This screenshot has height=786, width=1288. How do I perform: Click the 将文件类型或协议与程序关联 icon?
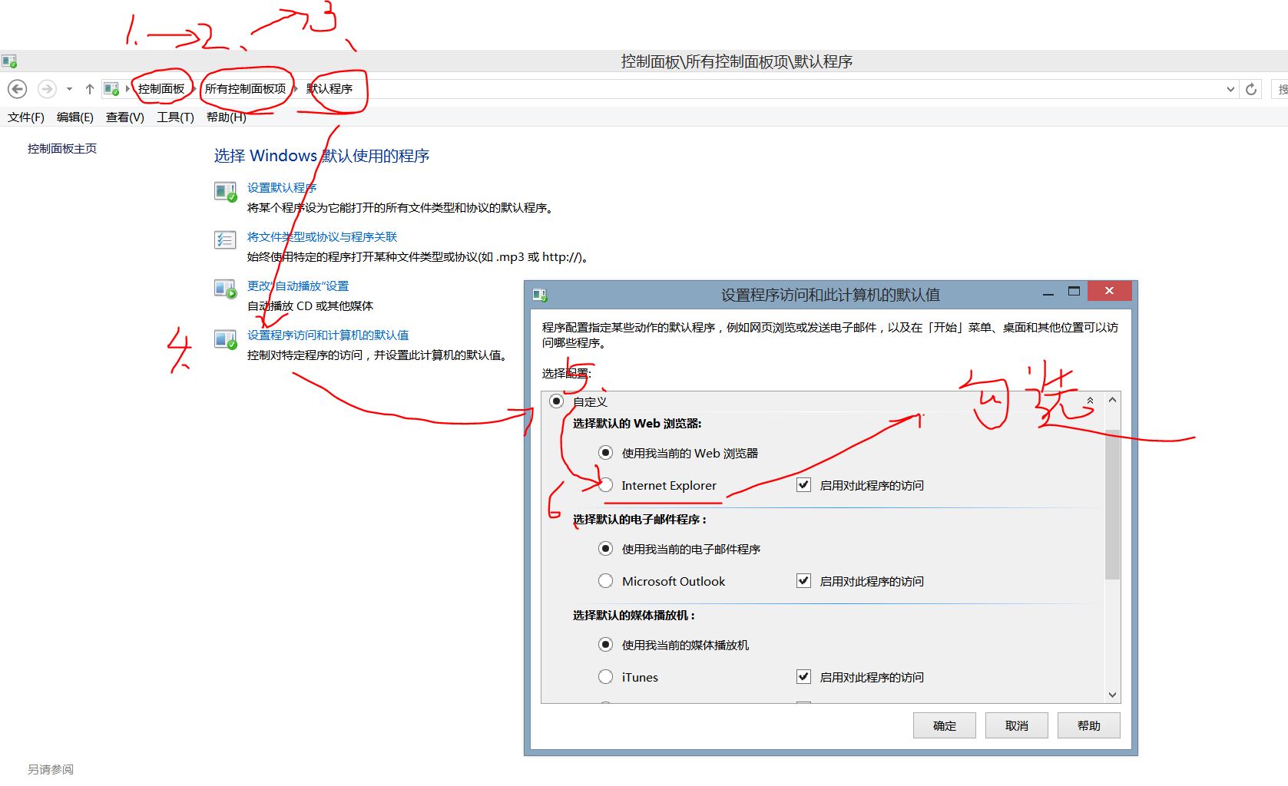(225, 240)
